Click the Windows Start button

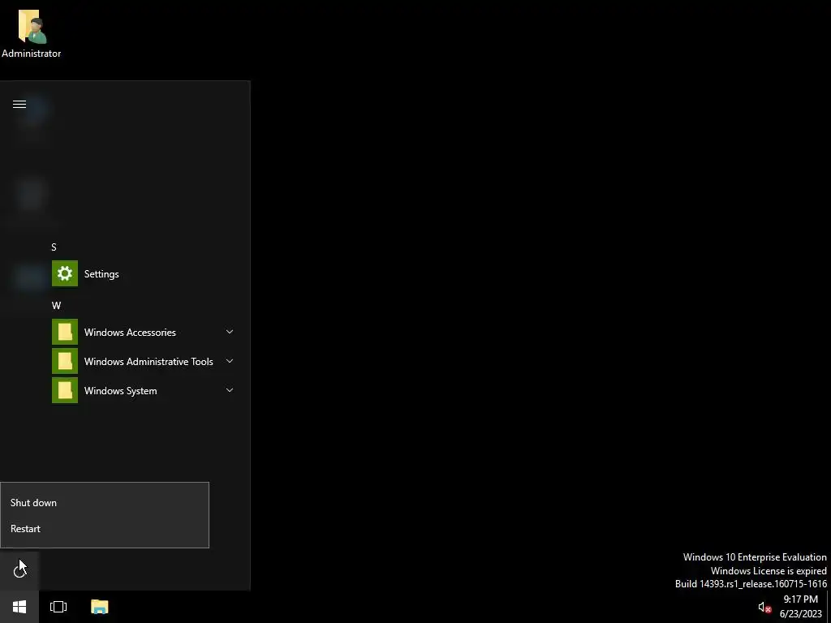pos(19,607)
